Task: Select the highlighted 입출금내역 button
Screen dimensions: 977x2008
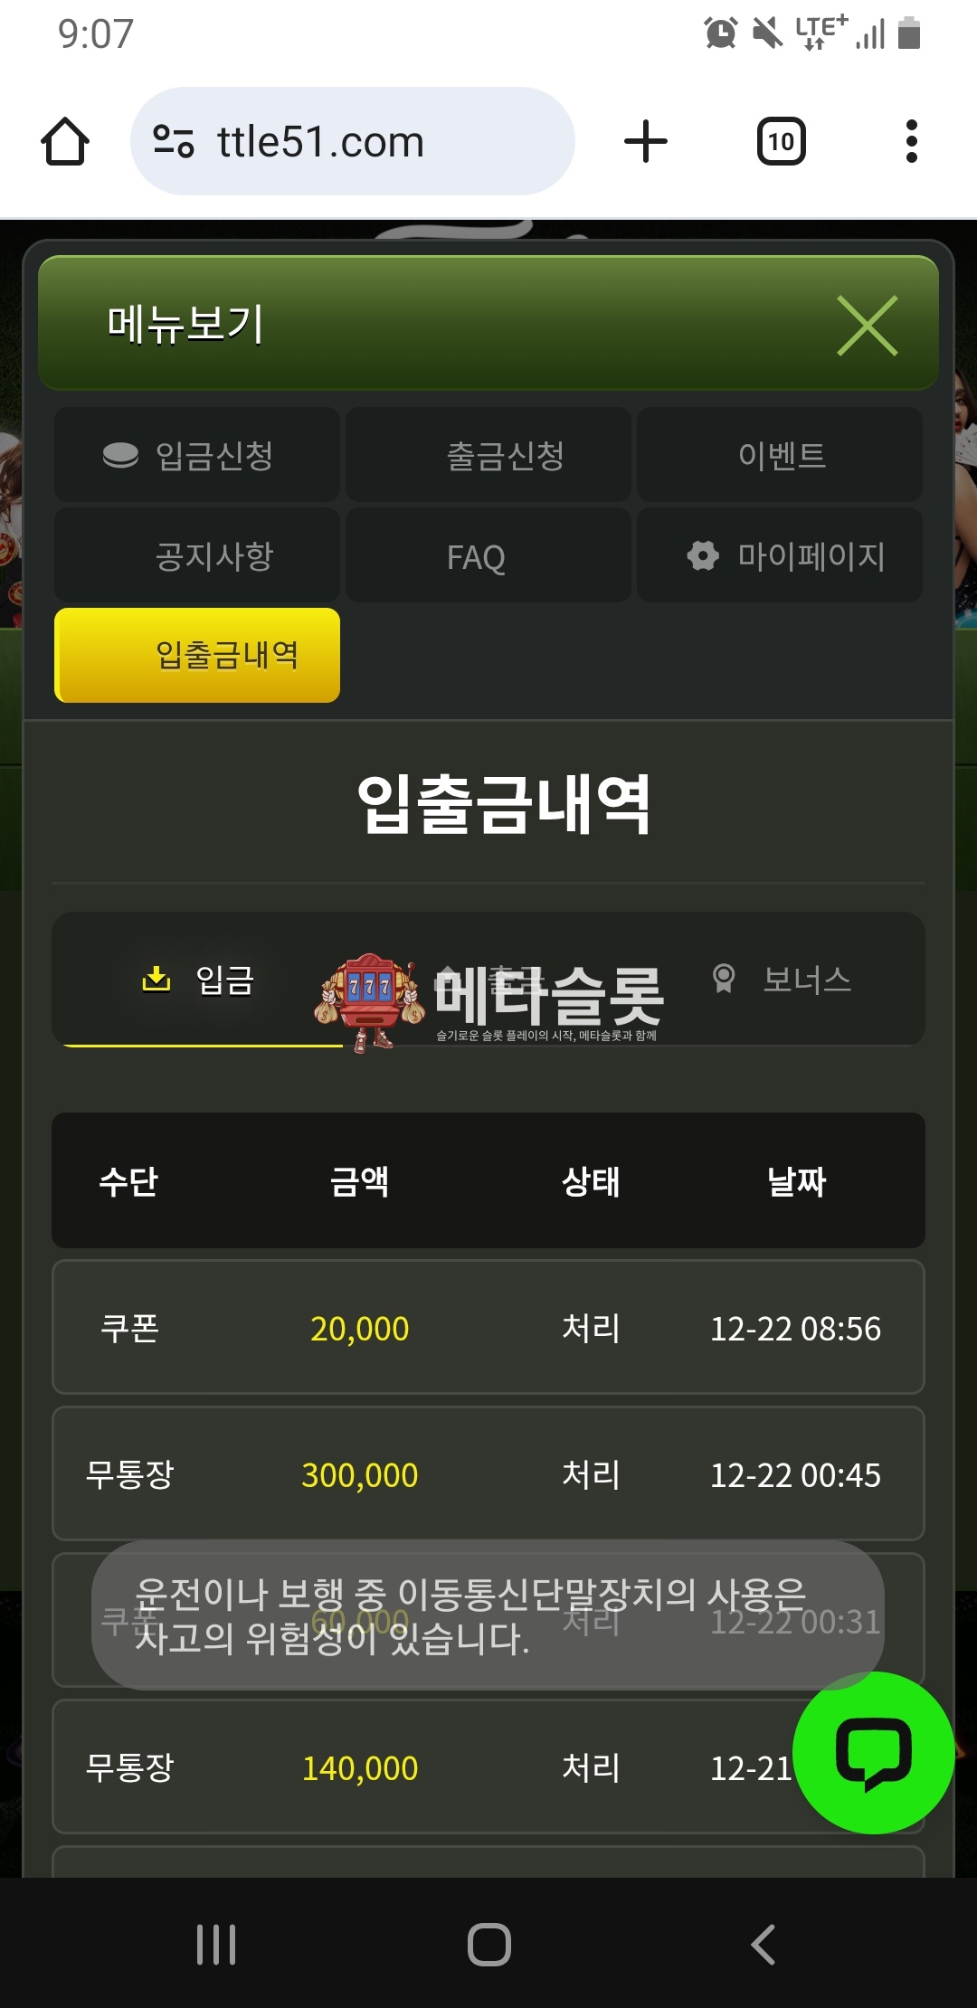Action: (x=197, y=656)
